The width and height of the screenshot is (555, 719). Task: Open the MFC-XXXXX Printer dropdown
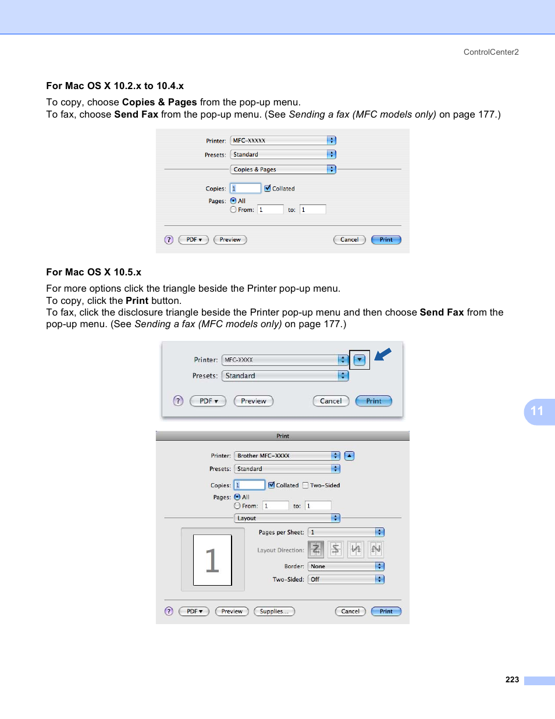(283, 140)
